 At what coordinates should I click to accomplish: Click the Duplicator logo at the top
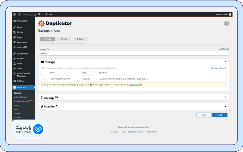[x=54, y=23]
